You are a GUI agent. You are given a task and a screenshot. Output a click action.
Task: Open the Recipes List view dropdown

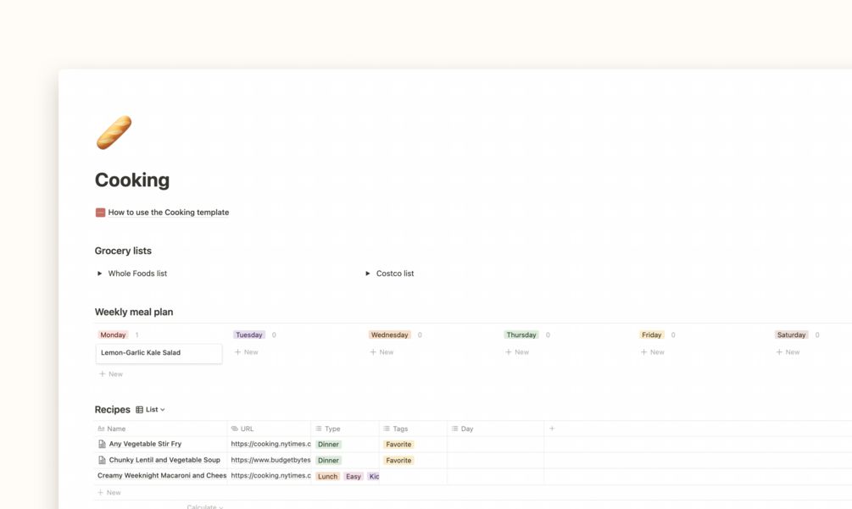point(151,410)
